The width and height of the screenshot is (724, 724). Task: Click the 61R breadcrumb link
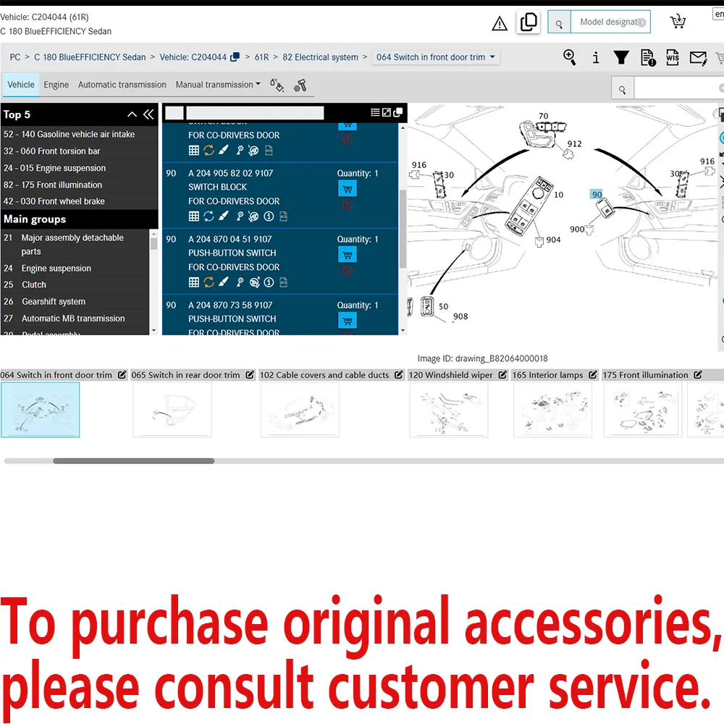(261, 56)
